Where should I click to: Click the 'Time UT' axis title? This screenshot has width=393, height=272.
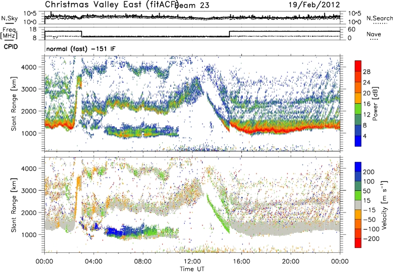192,269
